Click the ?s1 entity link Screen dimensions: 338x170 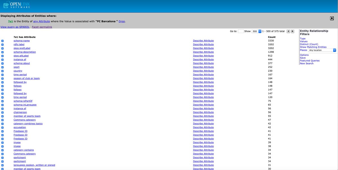click(x=10, y=21)
